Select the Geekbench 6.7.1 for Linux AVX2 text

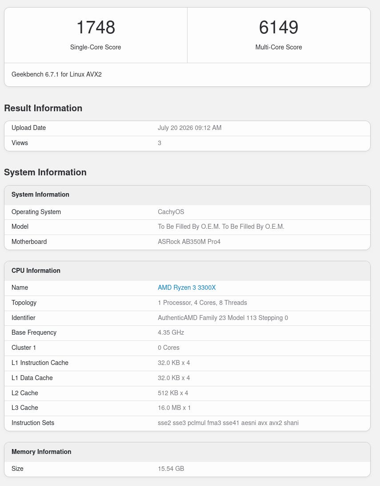point(56,74)
